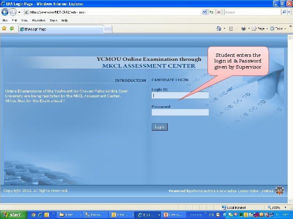This screenshot has width=293, height=219.
Task: Open the Tools command bar menu with gear
Action: coord(278,29)
